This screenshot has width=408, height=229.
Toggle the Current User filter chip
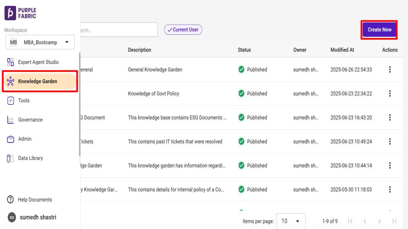click(x=183, y=30)
